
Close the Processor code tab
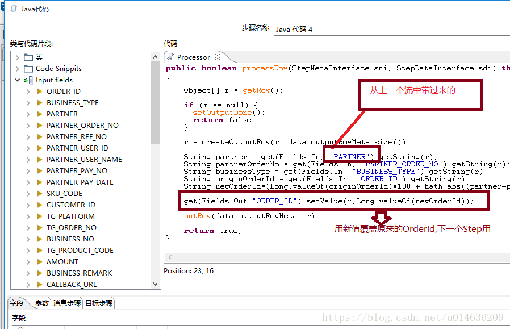click(218, 57)
